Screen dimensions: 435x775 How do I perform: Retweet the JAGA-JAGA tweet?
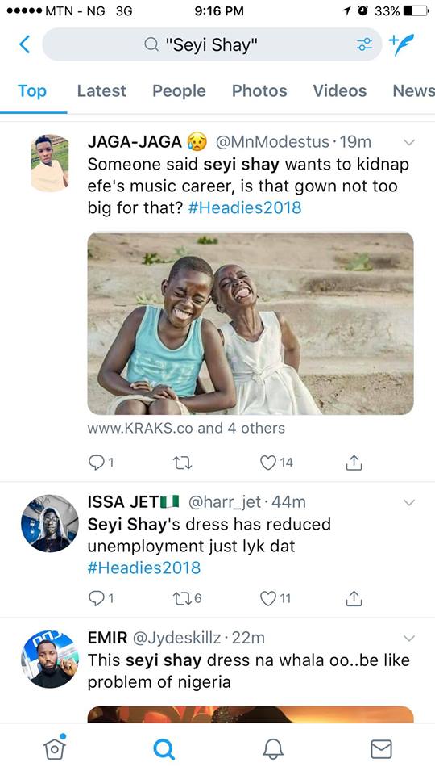[183, 463]
